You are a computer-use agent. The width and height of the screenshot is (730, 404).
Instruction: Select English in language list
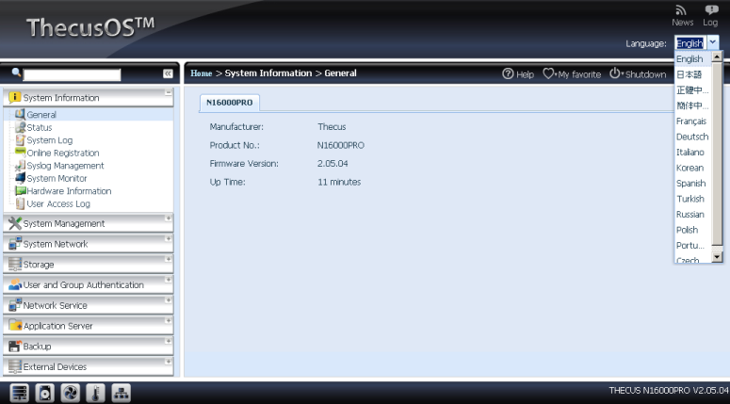692,59
